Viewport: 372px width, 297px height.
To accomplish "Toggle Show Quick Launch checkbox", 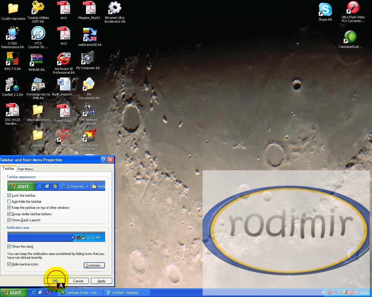I will 9,220.
